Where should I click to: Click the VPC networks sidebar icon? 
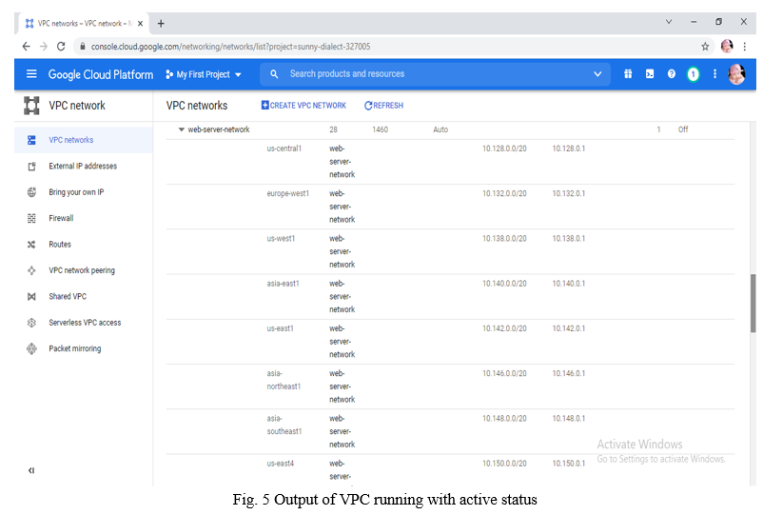coord(31,140)
